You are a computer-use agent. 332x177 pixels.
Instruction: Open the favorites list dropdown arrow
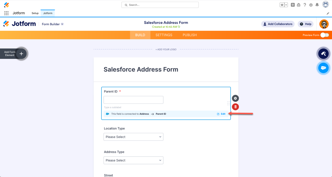[286, 5]
